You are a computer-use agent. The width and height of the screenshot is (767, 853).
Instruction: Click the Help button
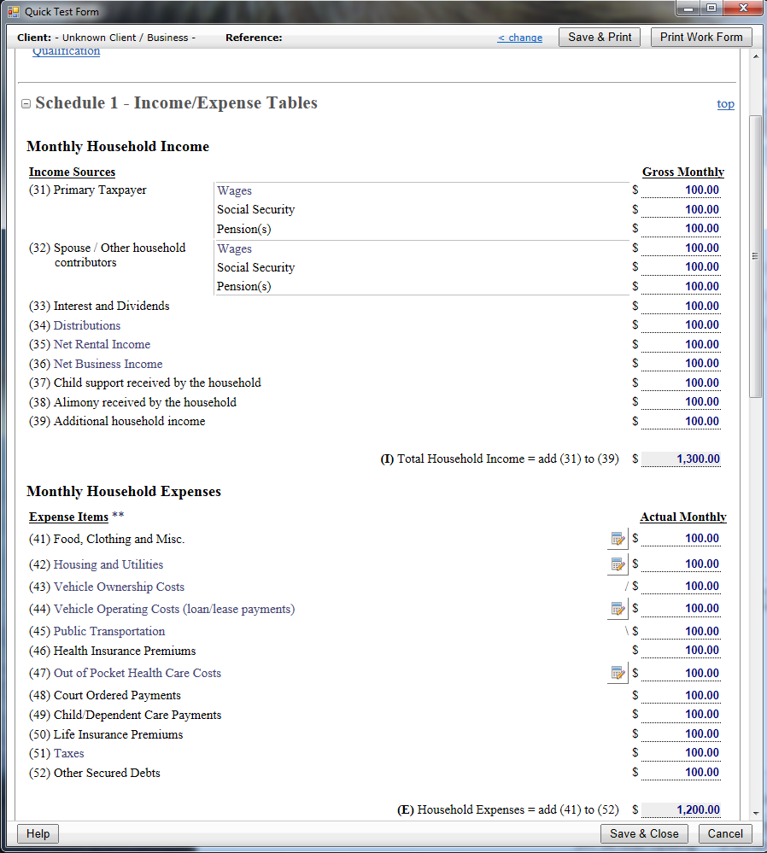click(x=38, y=833)
